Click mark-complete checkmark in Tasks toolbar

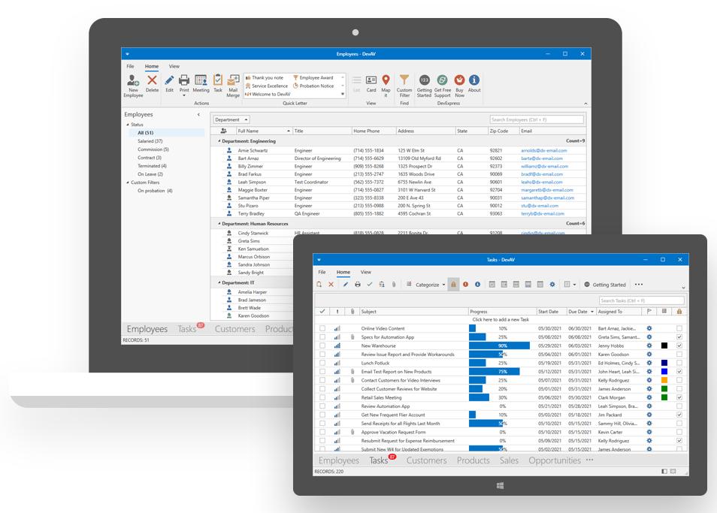(x=370, y=284)
